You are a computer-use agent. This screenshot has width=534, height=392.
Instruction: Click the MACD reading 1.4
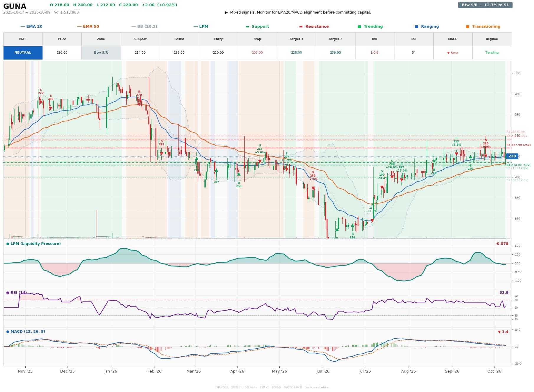503,332
